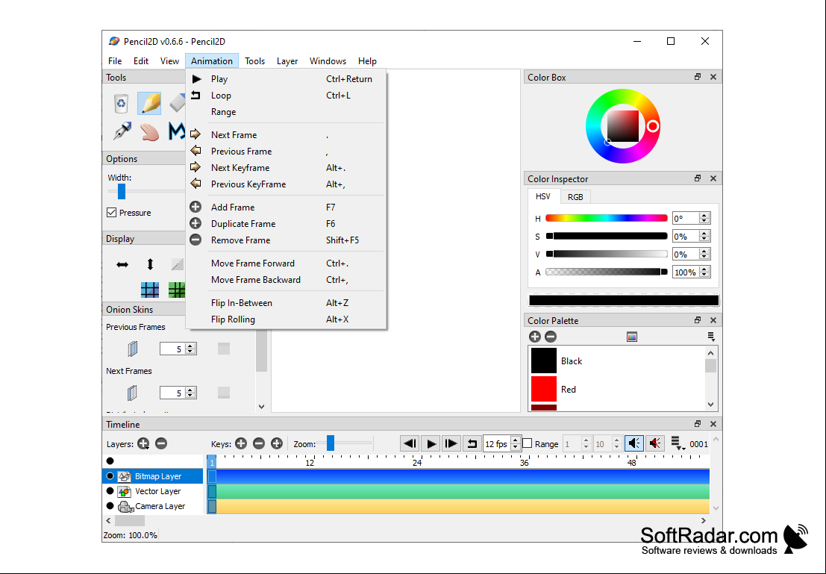Image resolution: width=826 pixels, height=574 pixels.
Task: Open the Color Palette options dropdown menu
Action: click(711, 337)
